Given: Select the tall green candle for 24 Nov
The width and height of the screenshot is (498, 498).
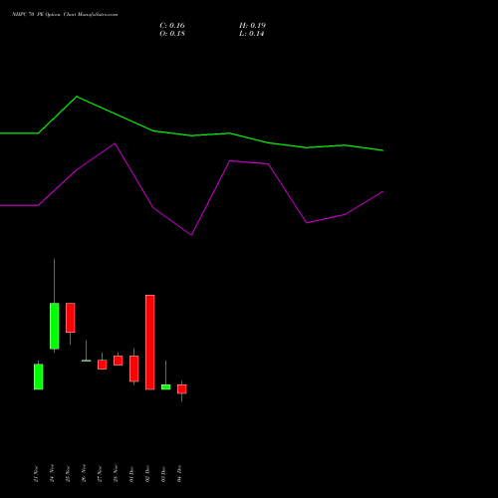Looking at the screenshot, I should tap(55, 326).
